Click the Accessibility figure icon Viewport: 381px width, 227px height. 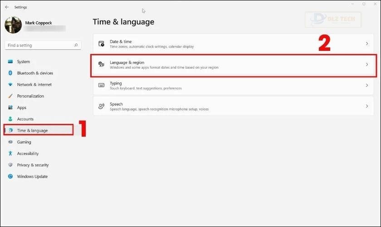click(10, 153)
